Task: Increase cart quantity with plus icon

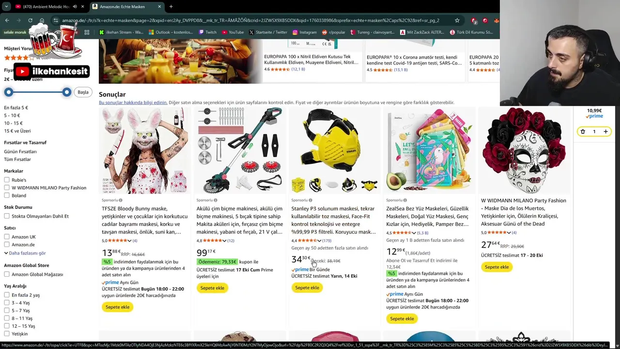Action: 605,131
